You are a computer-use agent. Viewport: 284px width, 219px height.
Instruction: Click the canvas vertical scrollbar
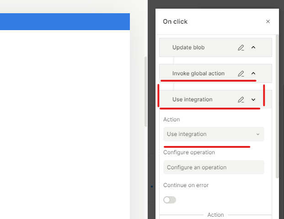click(146, 91)
